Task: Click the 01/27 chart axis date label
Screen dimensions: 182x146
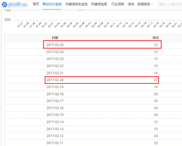Action: click(20, 25)
